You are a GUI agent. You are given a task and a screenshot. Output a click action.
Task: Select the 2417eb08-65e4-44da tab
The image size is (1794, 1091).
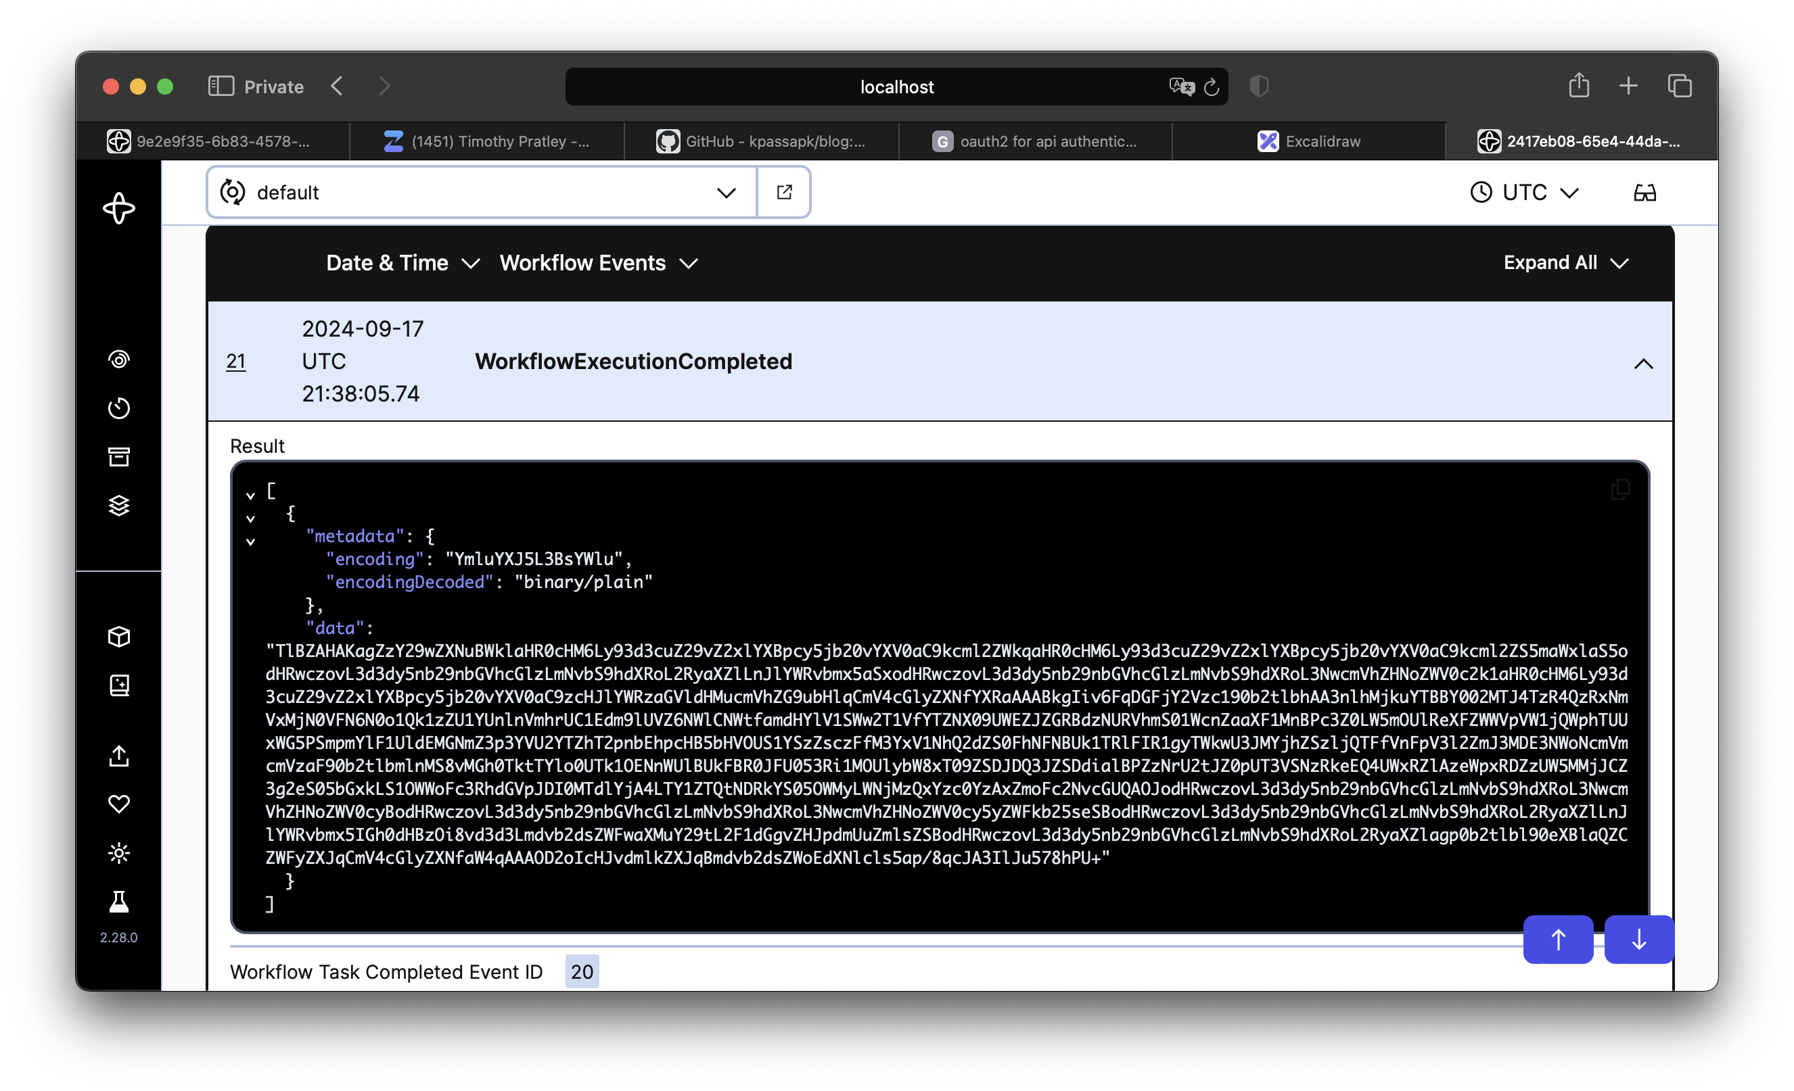click(1582, 141)
